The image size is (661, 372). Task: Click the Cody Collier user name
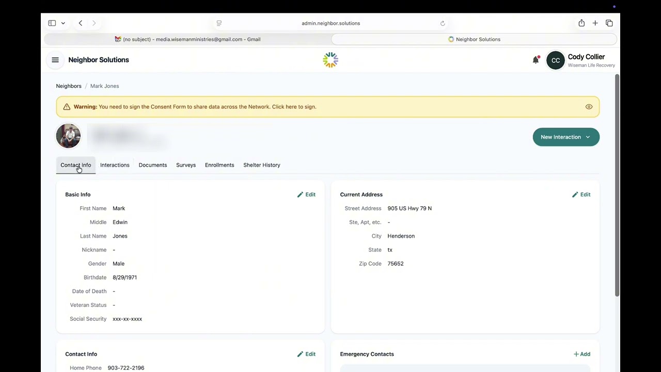pyautogui.click(x=586, y=57)
